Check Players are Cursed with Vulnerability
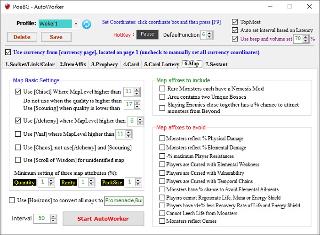320x235 pixels. (x=162, y=173)
